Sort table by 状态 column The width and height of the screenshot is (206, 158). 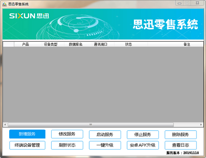tap(128, 44)
